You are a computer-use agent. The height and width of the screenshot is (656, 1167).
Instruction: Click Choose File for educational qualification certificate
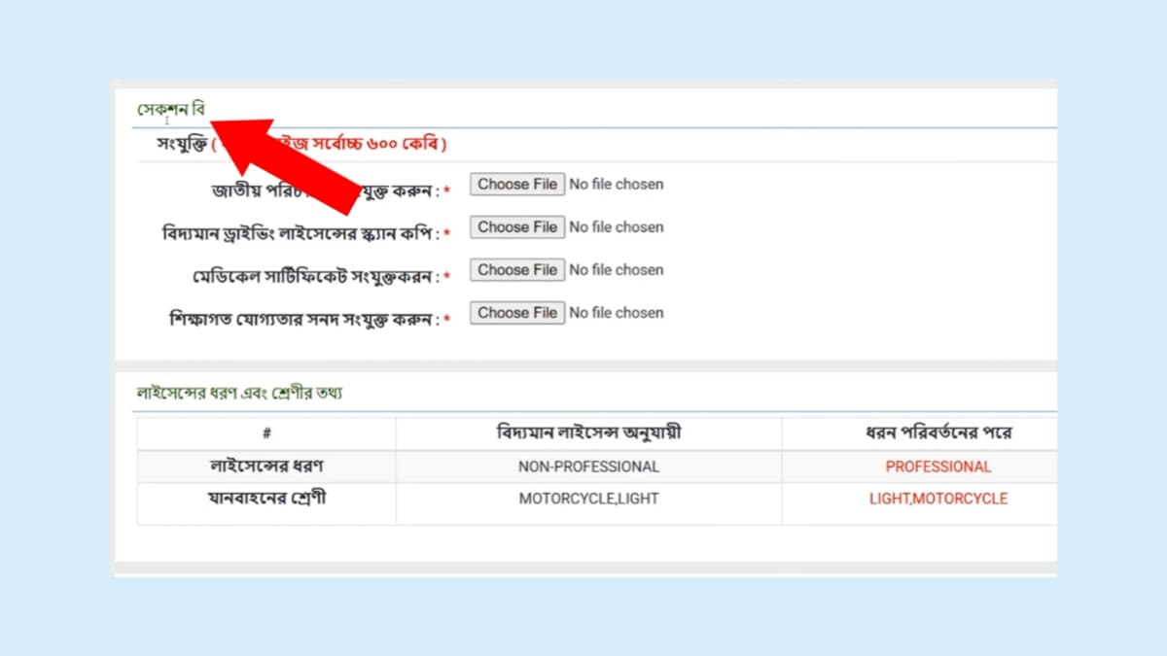pos(516,312)
